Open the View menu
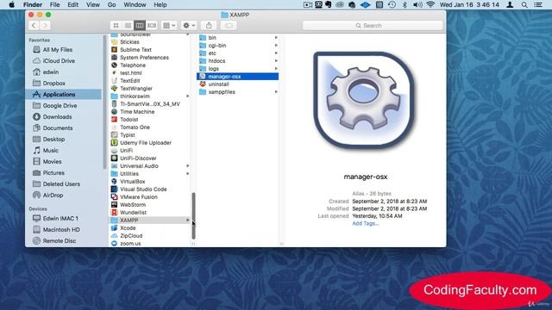The height and width of the screenshot is (310, 552). [x=93, y=4]
